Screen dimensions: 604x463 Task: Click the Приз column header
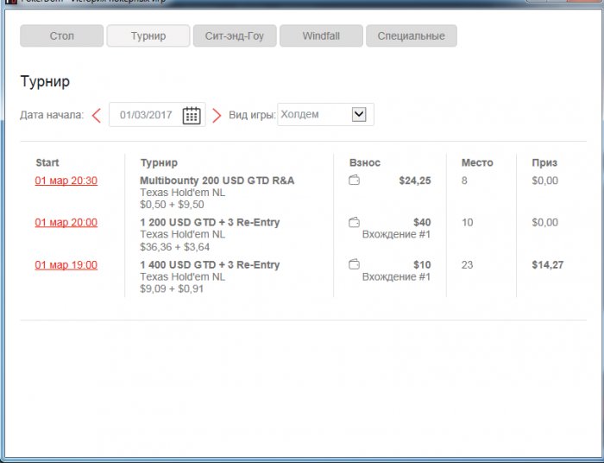[544, 162]
